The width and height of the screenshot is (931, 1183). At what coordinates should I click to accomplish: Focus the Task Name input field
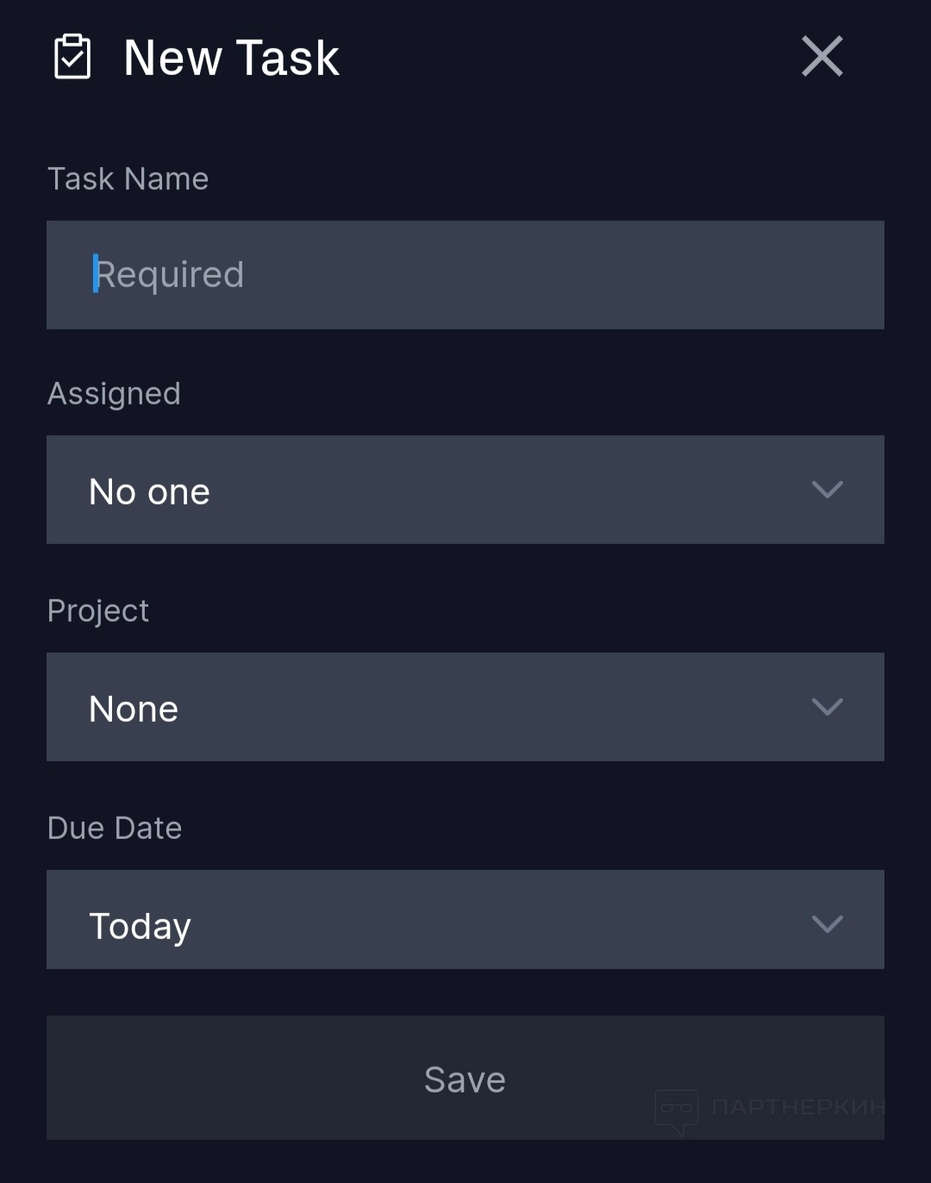pyautogui.click(x=465, y=275)
